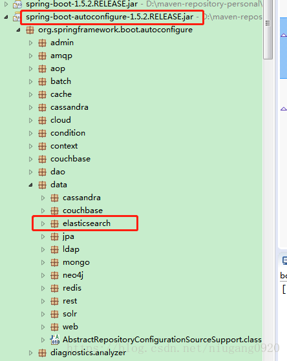Expand the redis package
The image size is (287, 361).
tap(43, 288)
